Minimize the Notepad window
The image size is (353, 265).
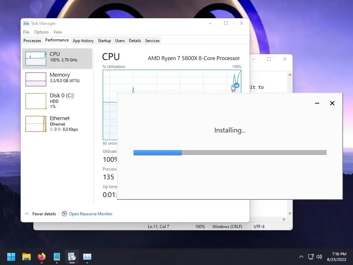(254, 59)
